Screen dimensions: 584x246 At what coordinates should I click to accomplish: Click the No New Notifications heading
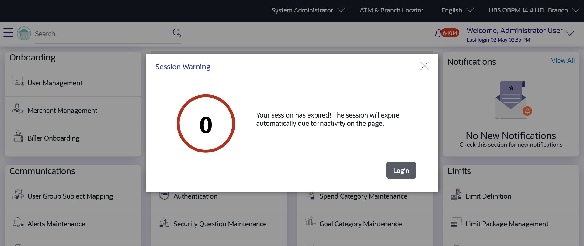(511, 135)
